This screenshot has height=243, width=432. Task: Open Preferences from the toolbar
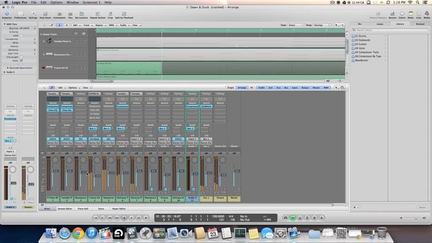pyautogui.click(x=20, y=15)
